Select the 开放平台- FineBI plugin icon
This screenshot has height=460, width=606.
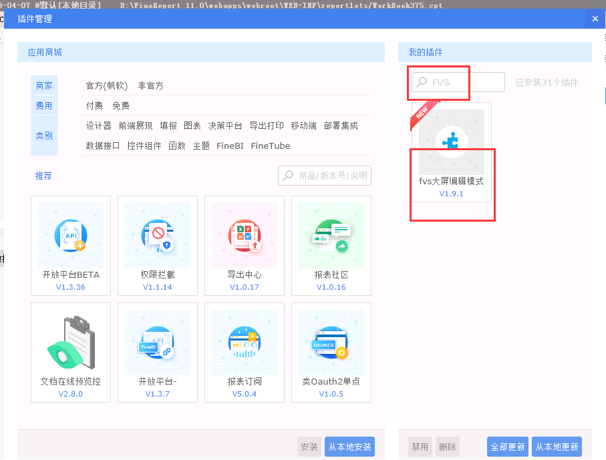(158, 342)
